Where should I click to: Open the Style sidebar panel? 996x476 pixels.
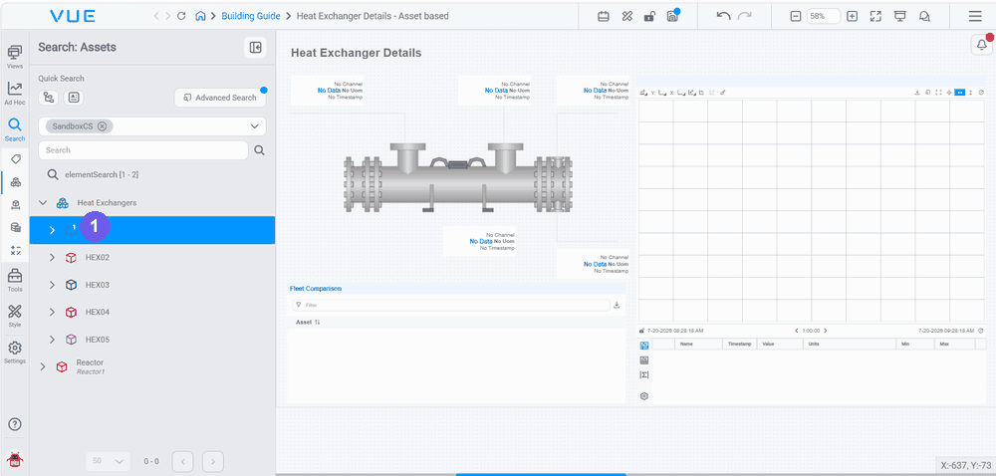coord(15,316)
